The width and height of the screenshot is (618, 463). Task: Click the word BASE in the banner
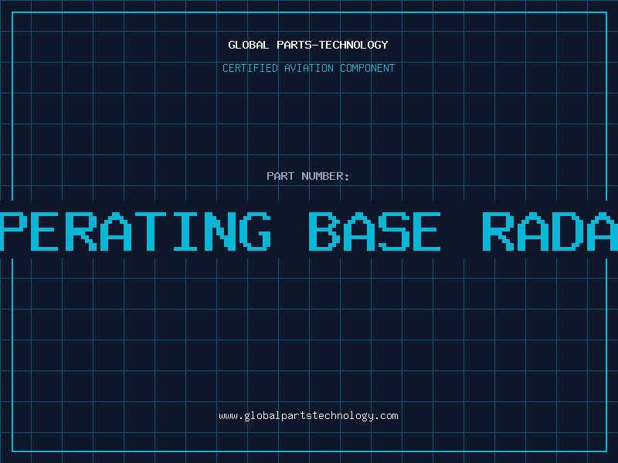tap(375, 231)
